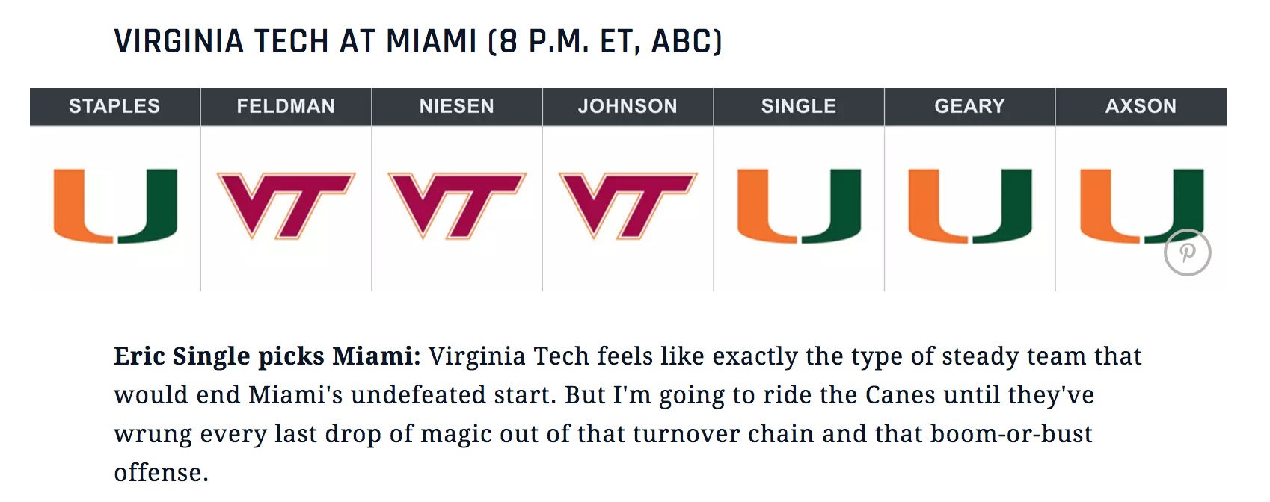Viewport: 1270px width, 502px height.
Task: Click the Virginia Tech at Miami heading
Action: [x=417, y=41]
